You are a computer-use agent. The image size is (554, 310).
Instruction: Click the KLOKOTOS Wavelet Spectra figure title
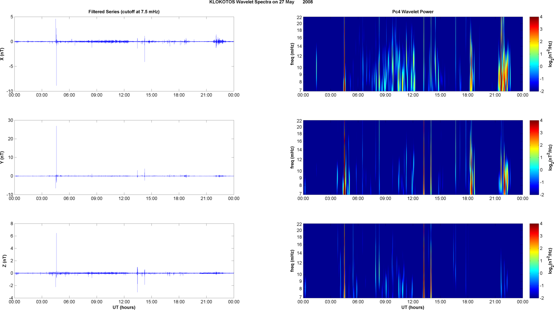click(x=261, y=2)
